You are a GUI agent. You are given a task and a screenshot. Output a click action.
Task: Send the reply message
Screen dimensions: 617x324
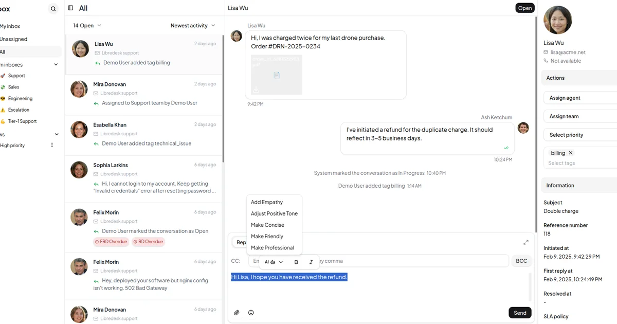[520, 313]
